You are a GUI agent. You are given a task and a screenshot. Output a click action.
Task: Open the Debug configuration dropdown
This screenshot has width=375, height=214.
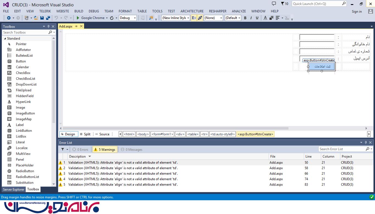[x=128, y=18]
